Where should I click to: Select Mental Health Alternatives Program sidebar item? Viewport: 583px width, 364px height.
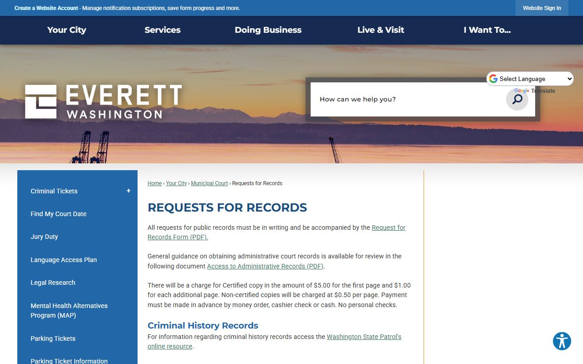(x=69, y=310)
